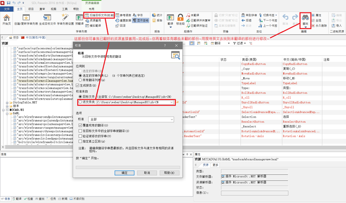Click 取消 button in dialog
The width and height of the screenshot is (346, 203).
pos(147,173)
